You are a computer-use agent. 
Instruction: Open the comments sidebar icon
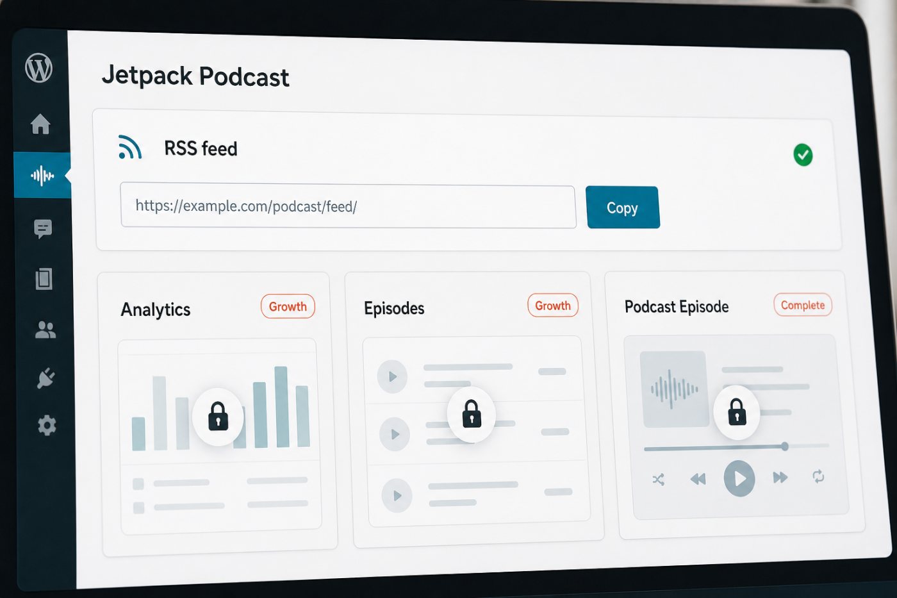point(43,228)
